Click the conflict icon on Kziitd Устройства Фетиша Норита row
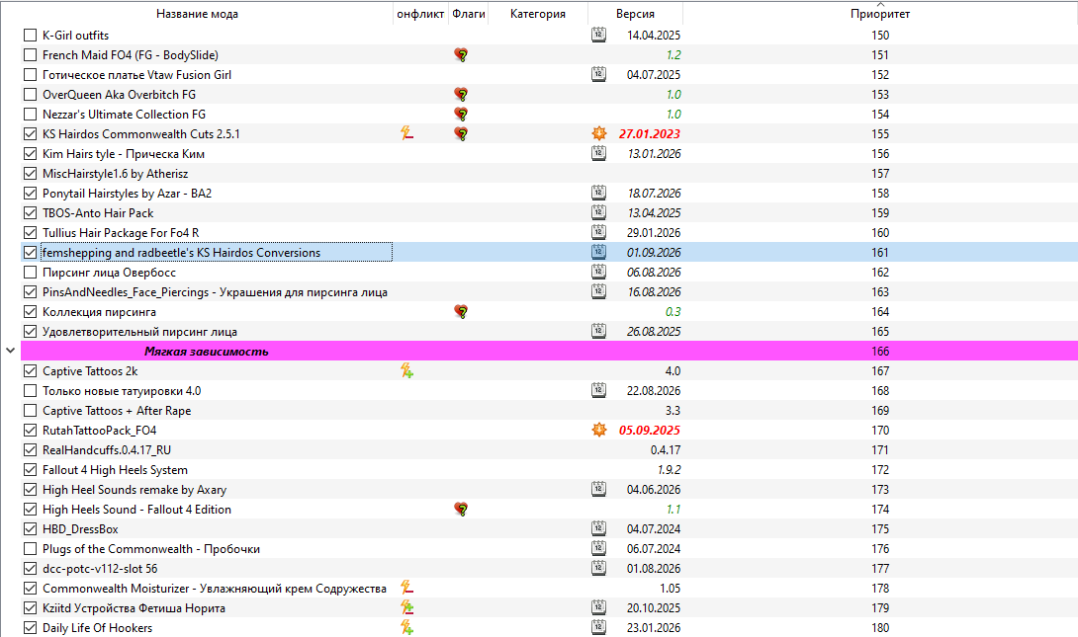This screenshot has height=637, width=1078. click(407, 608)
